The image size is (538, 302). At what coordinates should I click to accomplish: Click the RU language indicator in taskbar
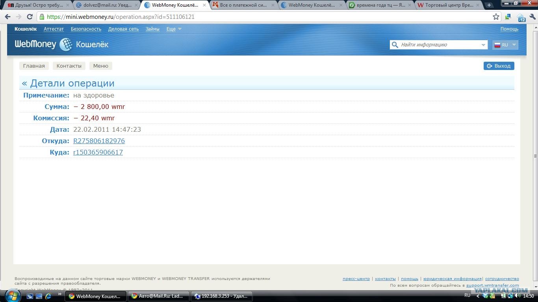467,295
